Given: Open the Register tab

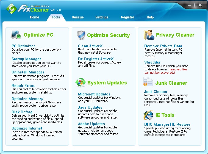Looking at the screenshot, I should pyautogui.click(x=127, y=17).
